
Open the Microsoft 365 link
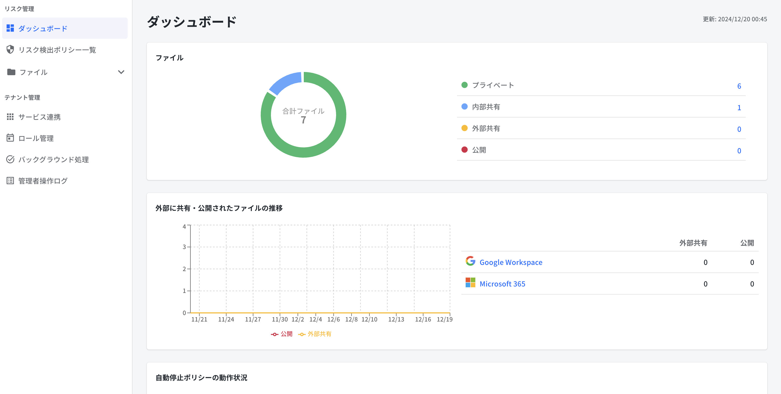(502, 284)
